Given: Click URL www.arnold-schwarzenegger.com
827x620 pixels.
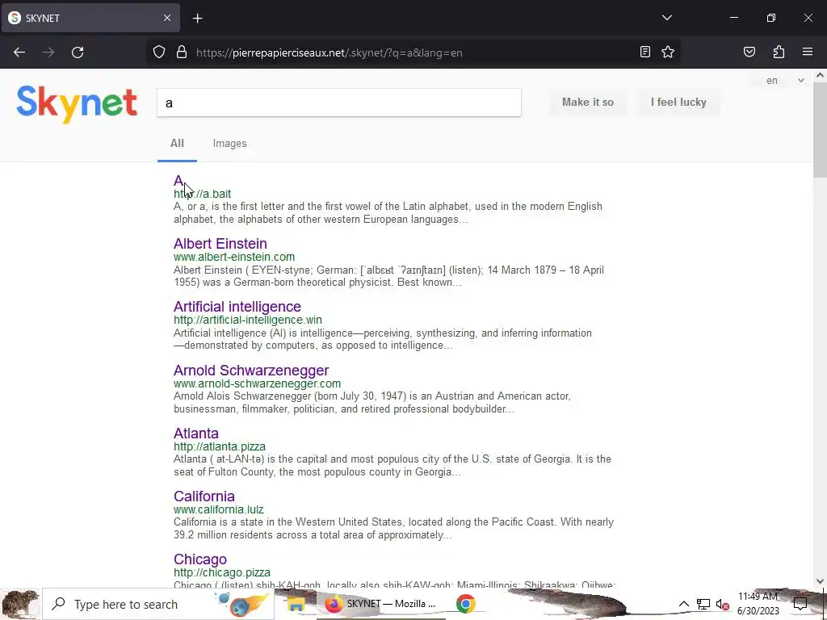Looking at the screenshot, I should [257, 383].
